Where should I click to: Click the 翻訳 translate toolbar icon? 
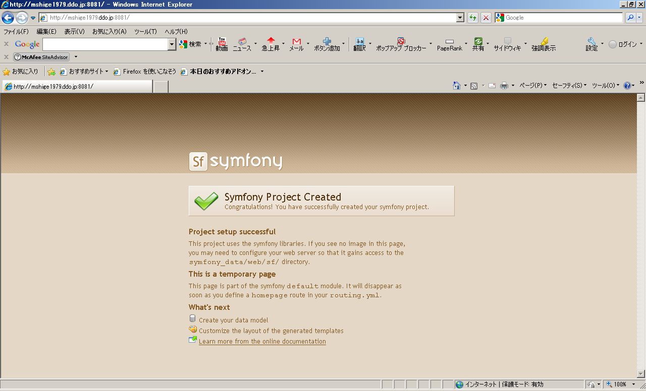point(359,44)
